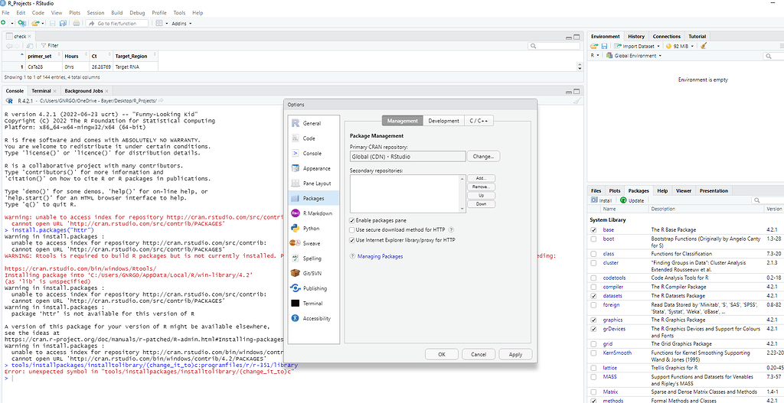Open the R language dropdown in Environment pane
The height and width of the screenshot is (403, 784).
point(595,56)
